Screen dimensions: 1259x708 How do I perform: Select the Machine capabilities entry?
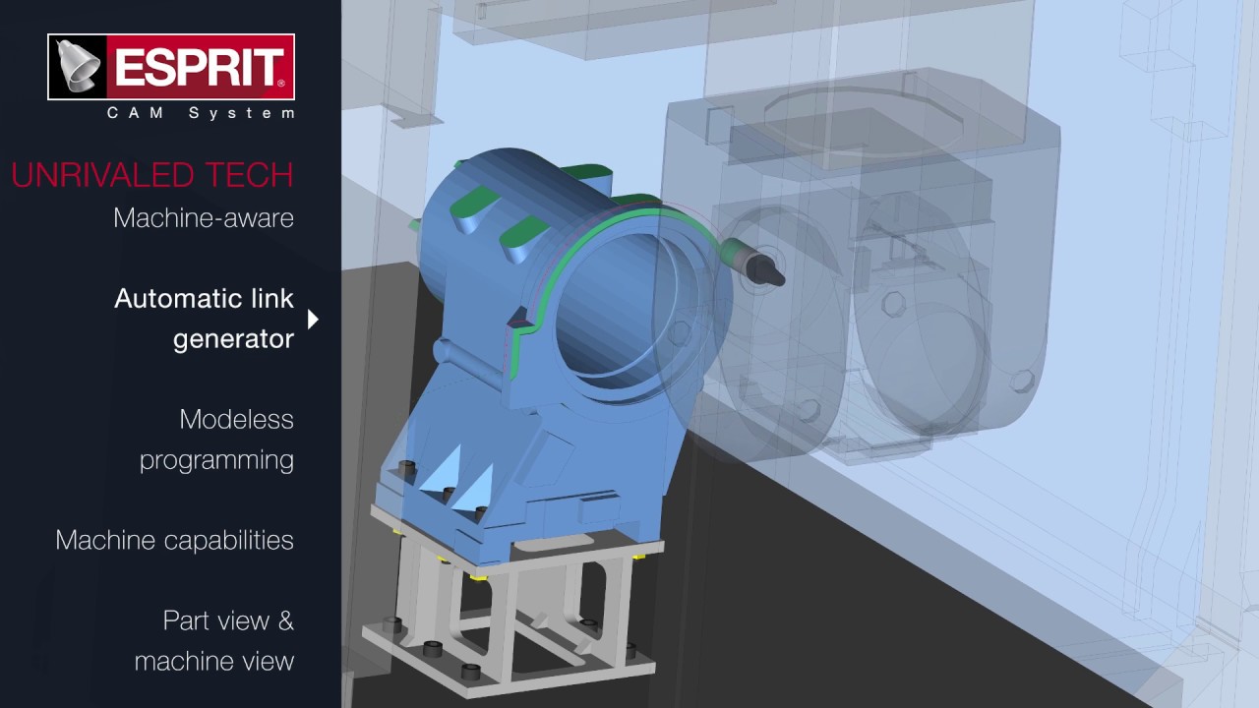(x=174, y=540)
